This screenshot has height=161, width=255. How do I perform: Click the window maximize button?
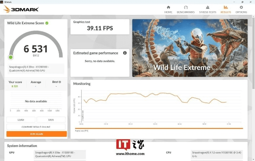[x=241, y=2]
